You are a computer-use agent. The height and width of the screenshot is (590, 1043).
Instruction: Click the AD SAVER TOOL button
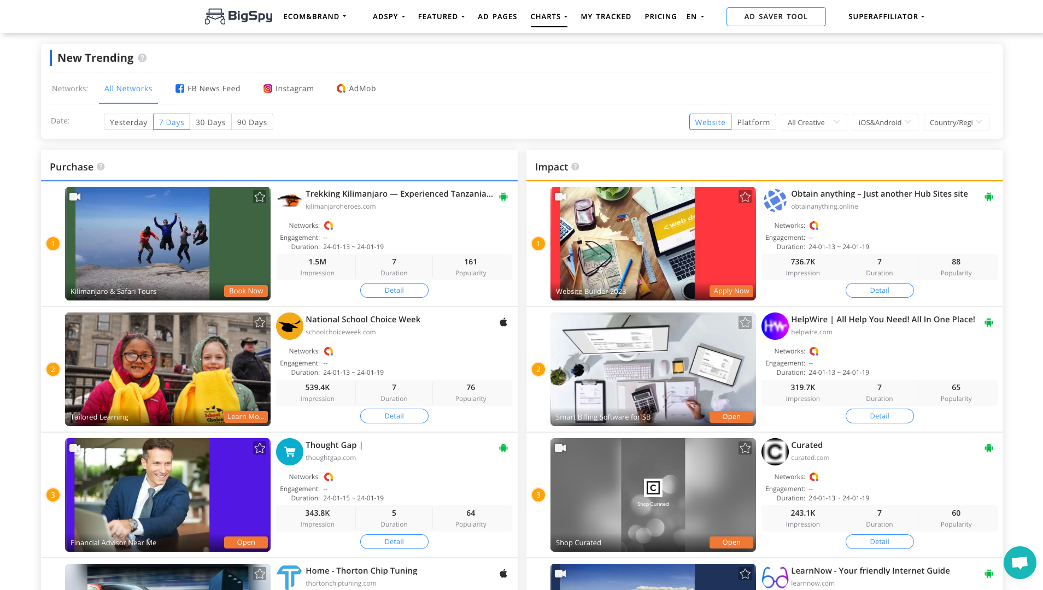click(776, 16)
